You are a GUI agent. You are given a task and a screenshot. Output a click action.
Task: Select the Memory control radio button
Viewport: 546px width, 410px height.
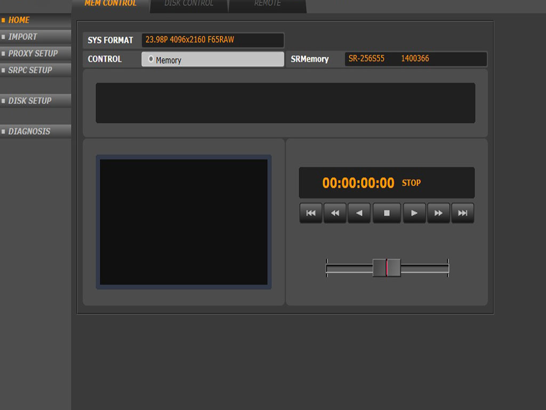[x=151, y=59]
